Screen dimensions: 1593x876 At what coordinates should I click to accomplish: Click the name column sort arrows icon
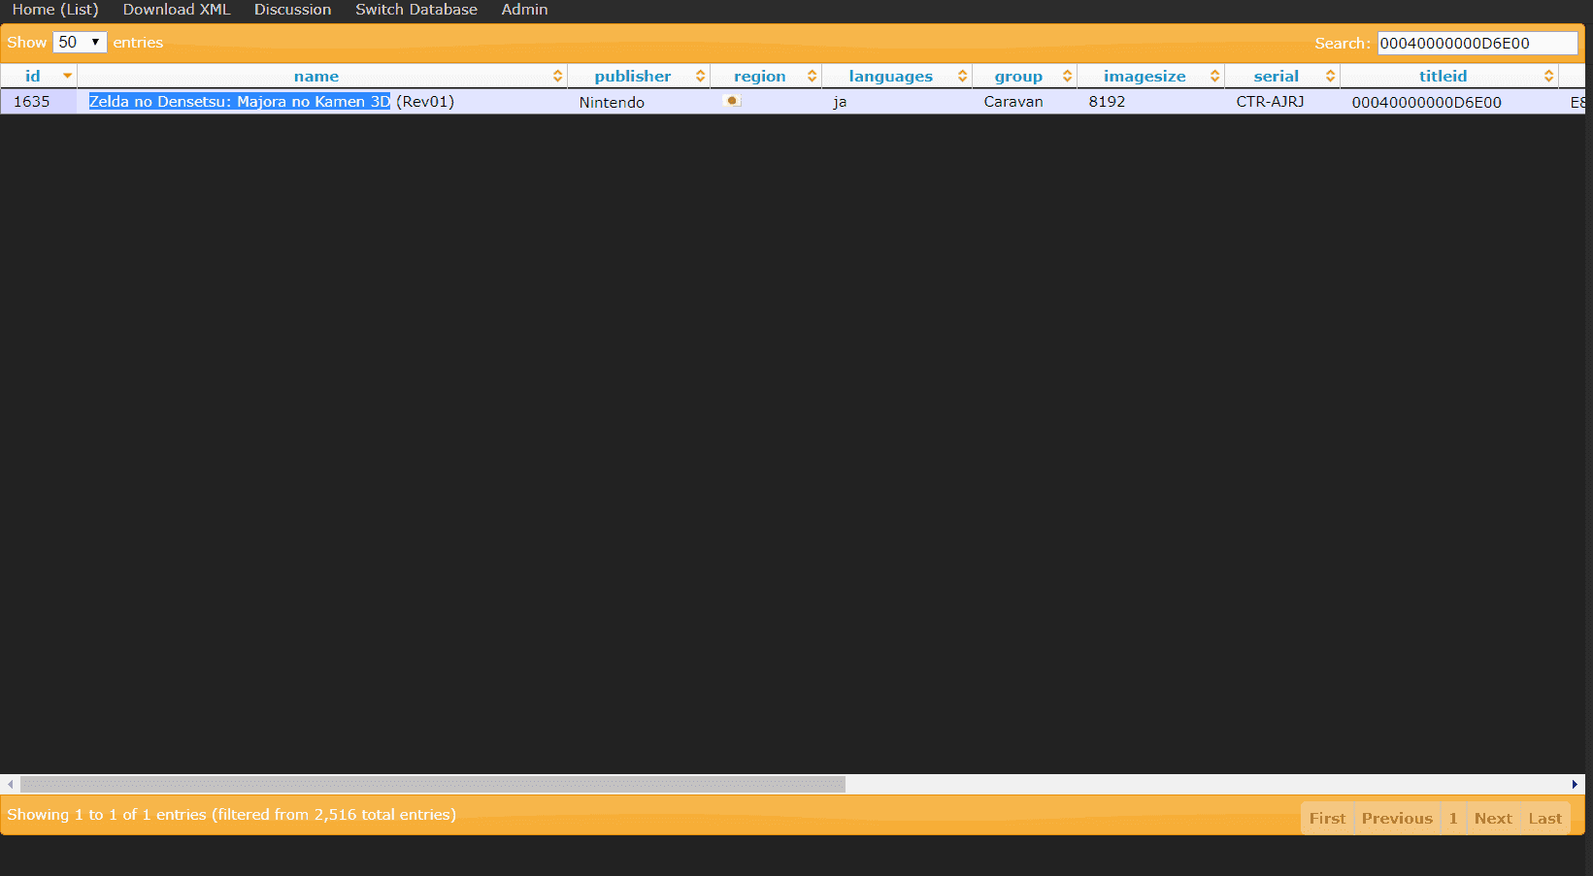click(557, 76)
